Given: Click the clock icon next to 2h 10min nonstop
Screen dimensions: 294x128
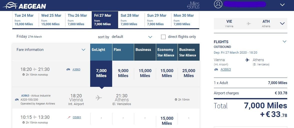Looking at the screenshot, I should 23,75.
